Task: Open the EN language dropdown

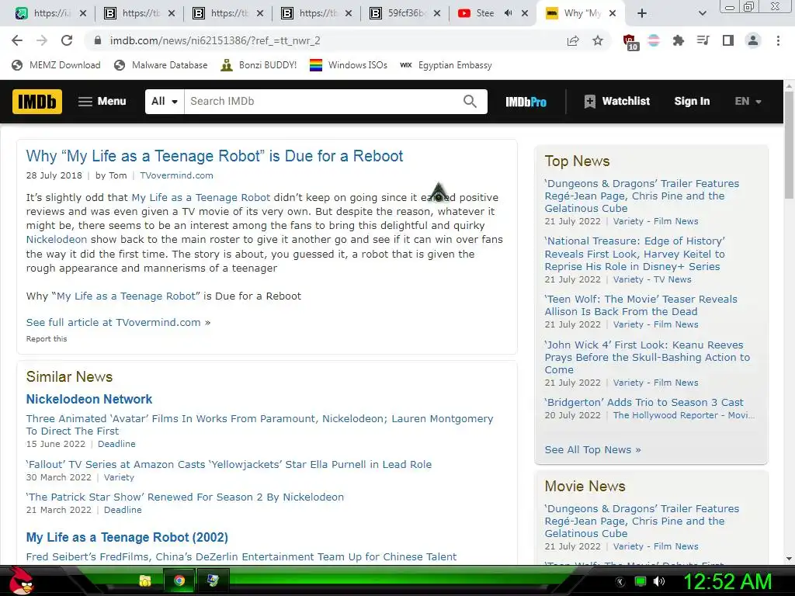Action: [748, 102]
